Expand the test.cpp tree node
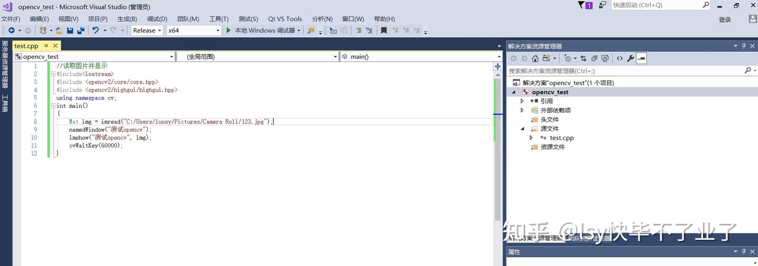The image size is (758, 266). click(531, 138)
